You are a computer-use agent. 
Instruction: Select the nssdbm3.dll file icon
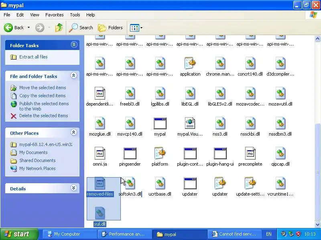280,124
